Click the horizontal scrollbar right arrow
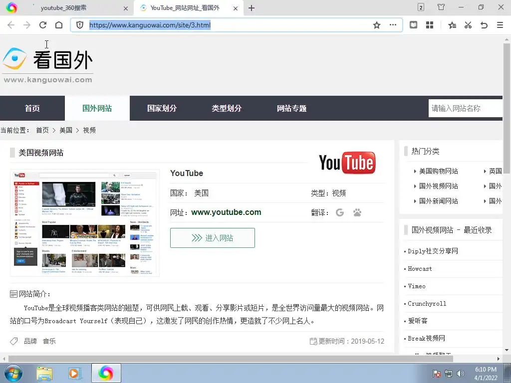The image size is (511, 383). [x=499, y=359]
